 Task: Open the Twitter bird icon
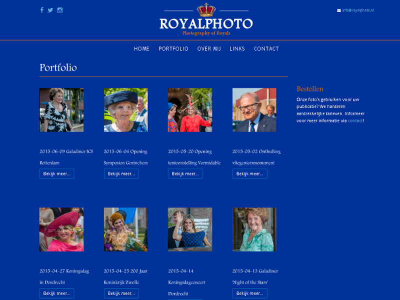(x=50, y=10)
